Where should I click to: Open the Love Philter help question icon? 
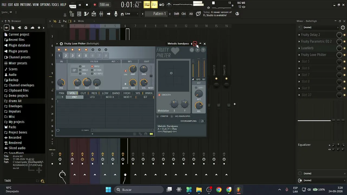(x=203, y=50)
